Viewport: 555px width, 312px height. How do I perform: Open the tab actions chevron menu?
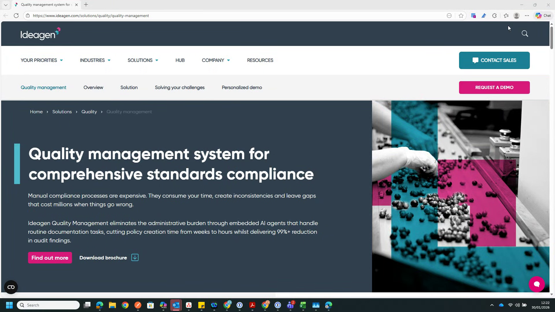(x=5, y=5)
